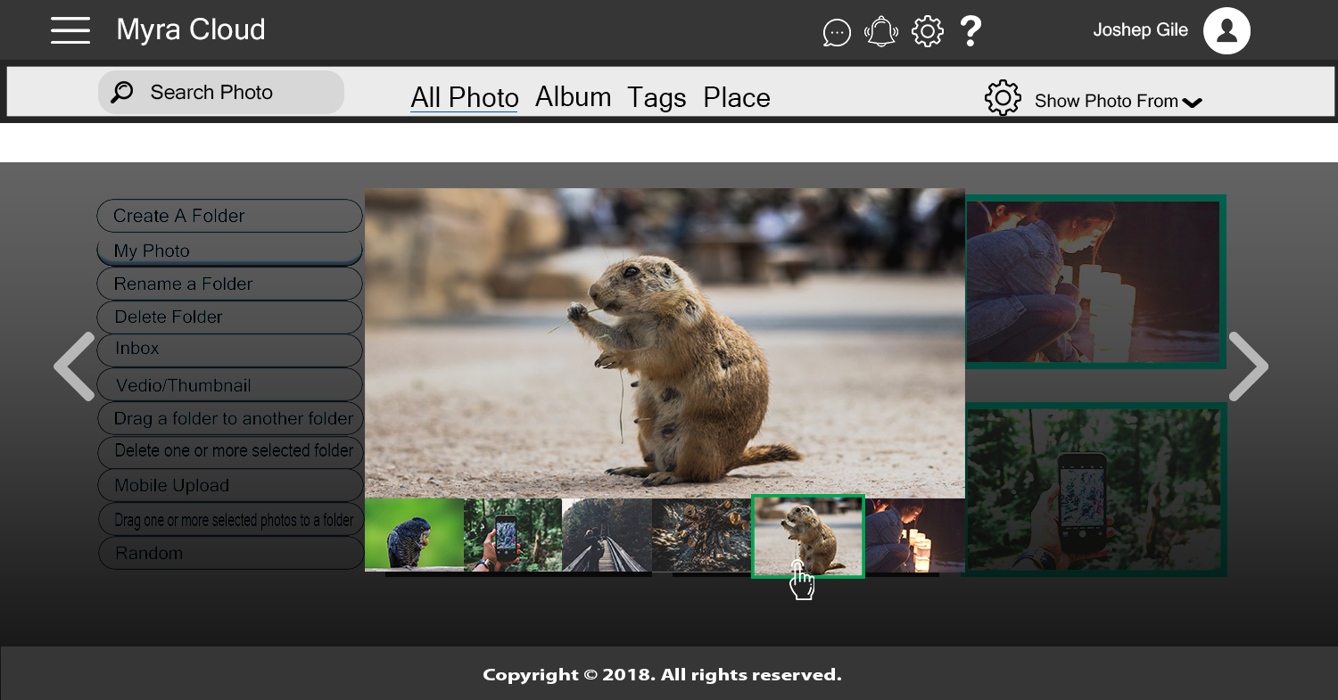Select the blue parrot thumbnail
Screen dimensions: 1338x700
(x=414, y=535)
